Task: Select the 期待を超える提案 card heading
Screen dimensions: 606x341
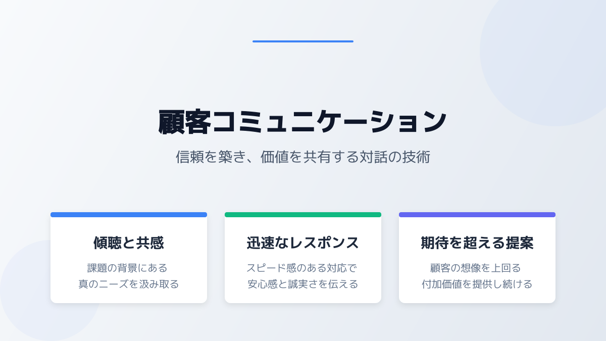Action: click(x=477, y=243)
